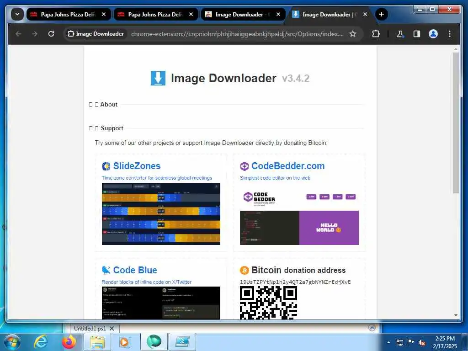Click the SlideZones logo icon
This screenshot has width=468, height=351.
pos(106,166)
